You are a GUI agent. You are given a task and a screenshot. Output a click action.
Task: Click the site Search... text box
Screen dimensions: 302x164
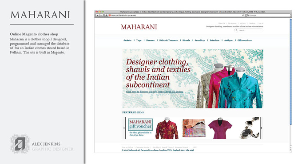pyautogui.click(x=248, y=31)
